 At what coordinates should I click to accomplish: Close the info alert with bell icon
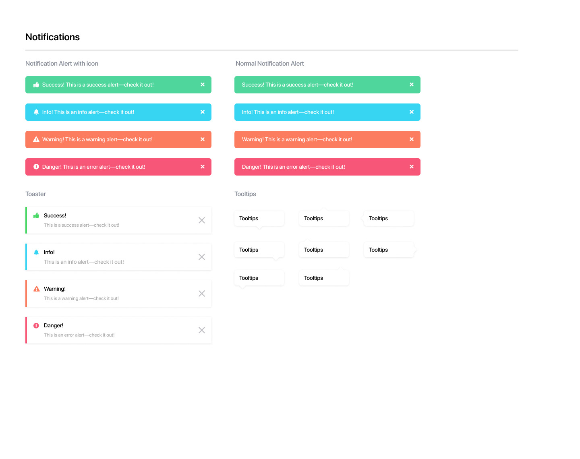coord(203,112)
